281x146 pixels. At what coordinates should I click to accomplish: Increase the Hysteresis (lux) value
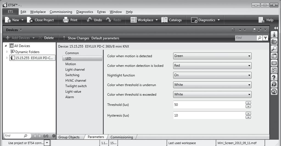[x=248, y=114]
